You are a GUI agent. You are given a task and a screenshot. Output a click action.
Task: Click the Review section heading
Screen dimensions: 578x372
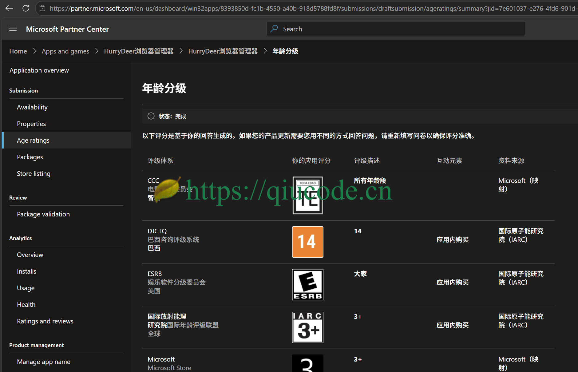18,197
